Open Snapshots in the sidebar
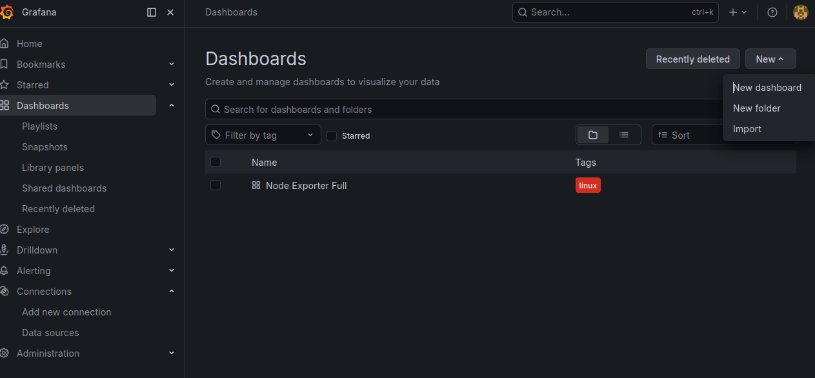 click(45, 147)
